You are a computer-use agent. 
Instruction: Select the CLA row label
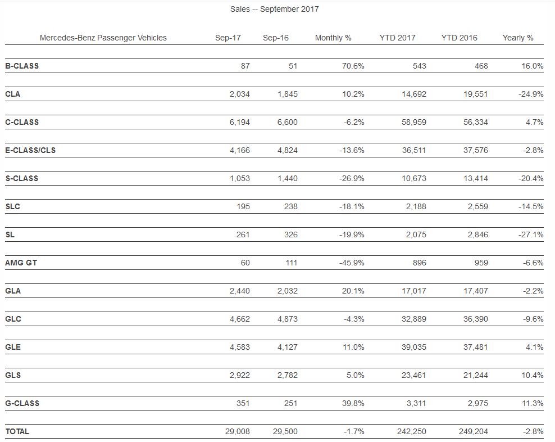click(12, 94)
